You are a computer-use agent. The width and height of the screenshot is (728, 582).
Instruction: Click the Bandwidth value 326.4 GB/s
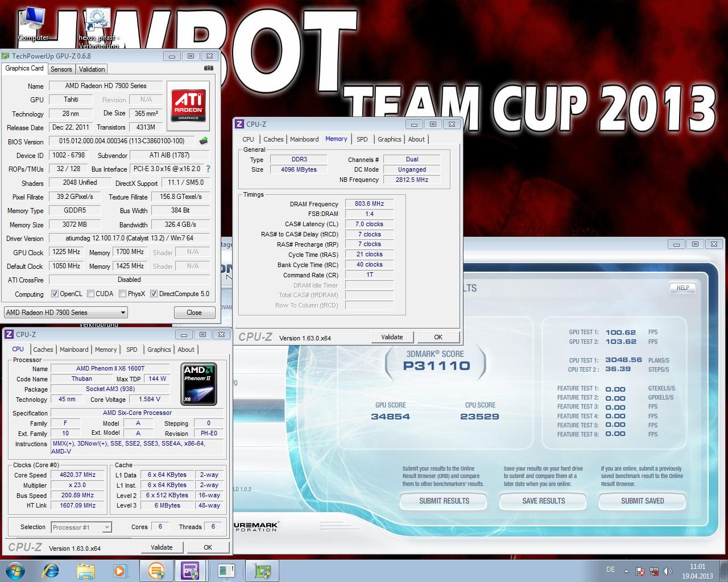(x=180, y=225)
